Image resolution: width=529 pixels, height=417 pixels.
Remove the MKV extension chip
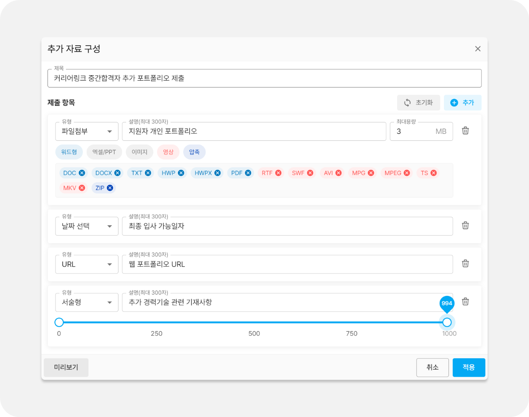click(82, 188)
